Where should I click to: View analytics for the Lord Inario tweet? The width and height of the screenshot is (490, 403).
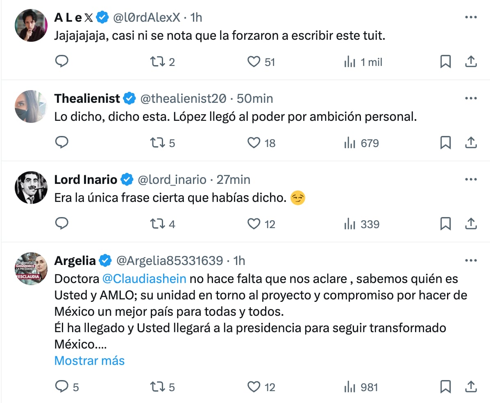tap(349, 224)
